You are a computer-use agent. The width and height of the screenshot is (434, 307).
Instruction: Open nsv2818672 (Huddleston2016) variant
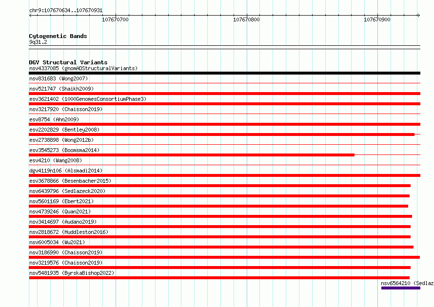(x=69, y=232)
